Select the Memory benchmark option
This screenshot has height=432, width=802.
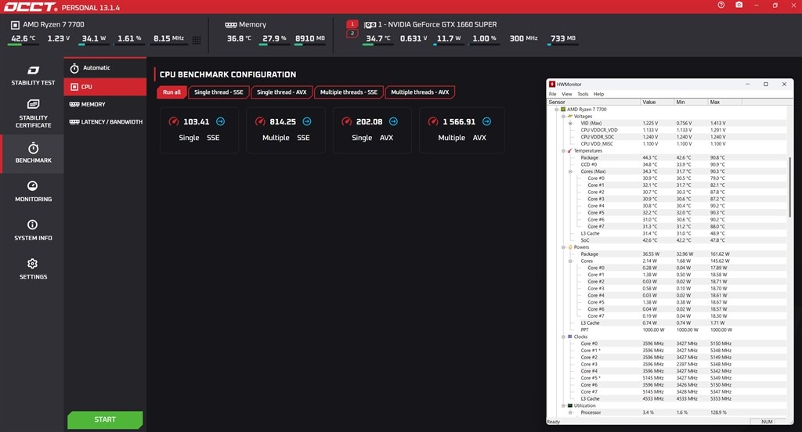click(x=105, y=104)
